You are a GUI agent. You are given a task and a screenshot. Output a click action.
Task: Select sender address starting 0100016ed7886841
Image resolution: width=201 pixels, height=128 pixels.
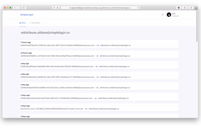tap(57, 56)
